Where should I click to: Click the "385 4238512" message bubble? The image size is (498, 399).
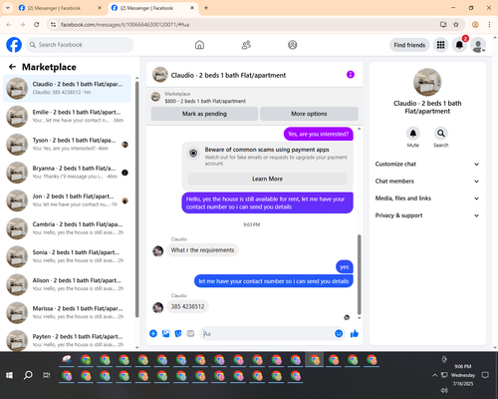coord(187,306)
